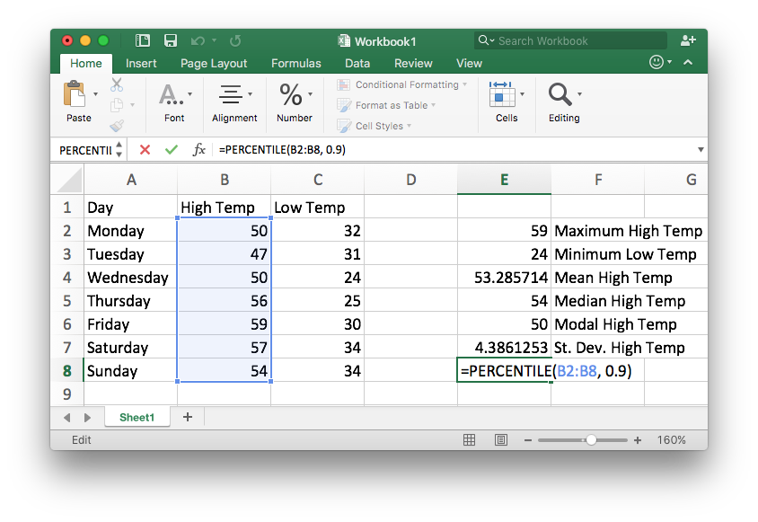
Task: Click the zoom in plus button
Action: 638,440
